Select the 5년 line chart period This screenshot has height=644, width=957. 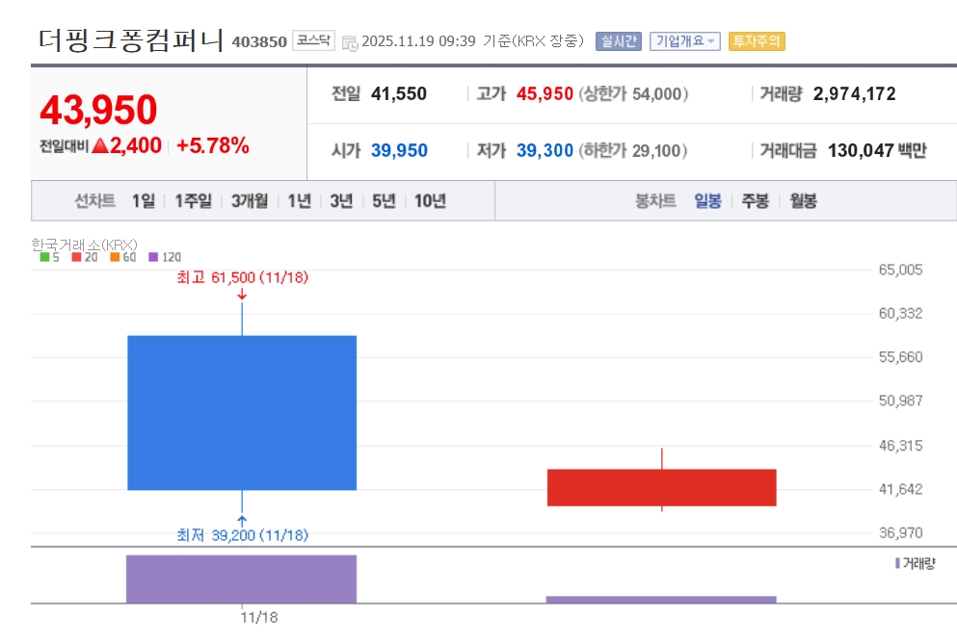(384, 200)
